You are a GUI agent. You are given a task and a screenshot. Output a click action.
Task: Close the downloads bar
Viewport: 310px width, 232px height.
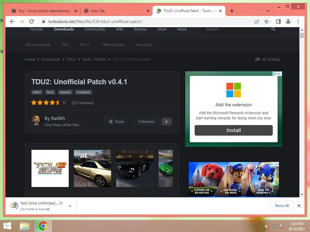pyautogui.click(x=299, y=206)
